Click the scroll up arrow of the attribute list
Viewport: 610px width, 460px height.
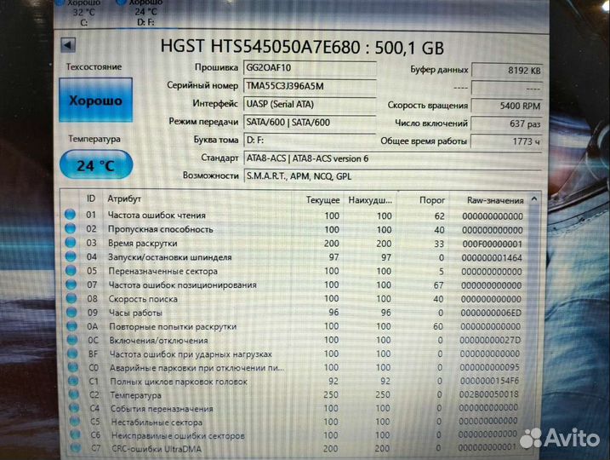(534, 199)
